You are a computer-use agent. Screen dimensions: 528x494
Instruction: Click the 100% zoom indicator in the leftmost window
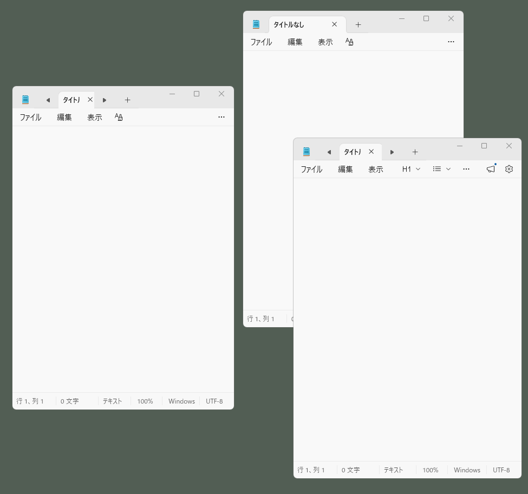pyautogui.click(x=145, y=401)
